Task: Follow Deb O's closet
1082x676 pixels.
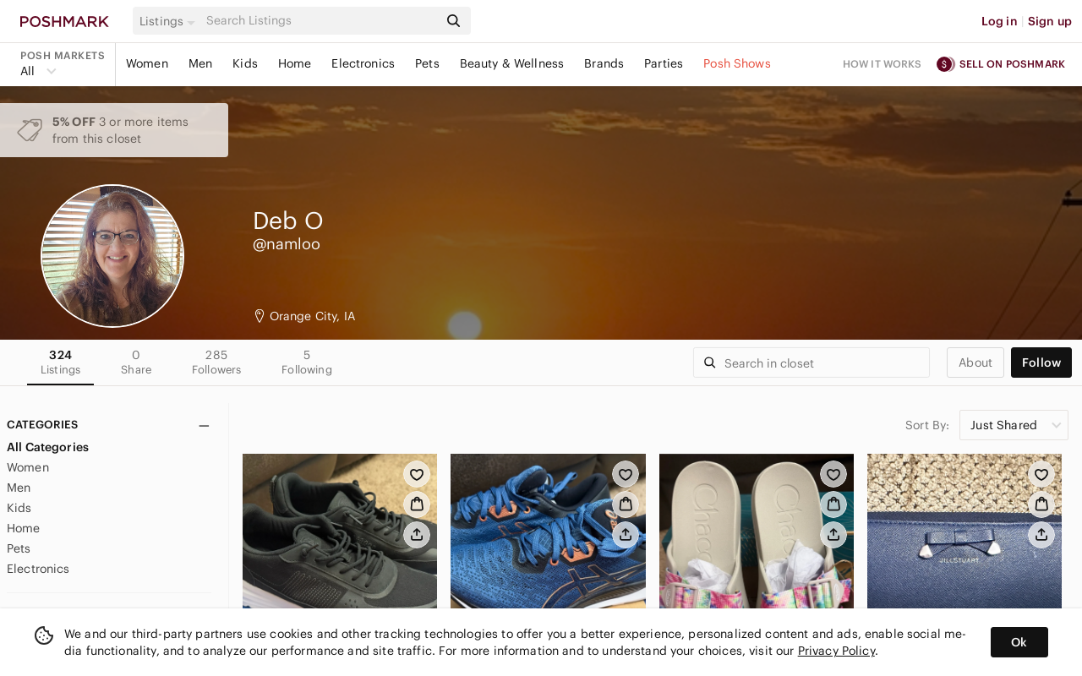Action: [x=1041, y=363]
